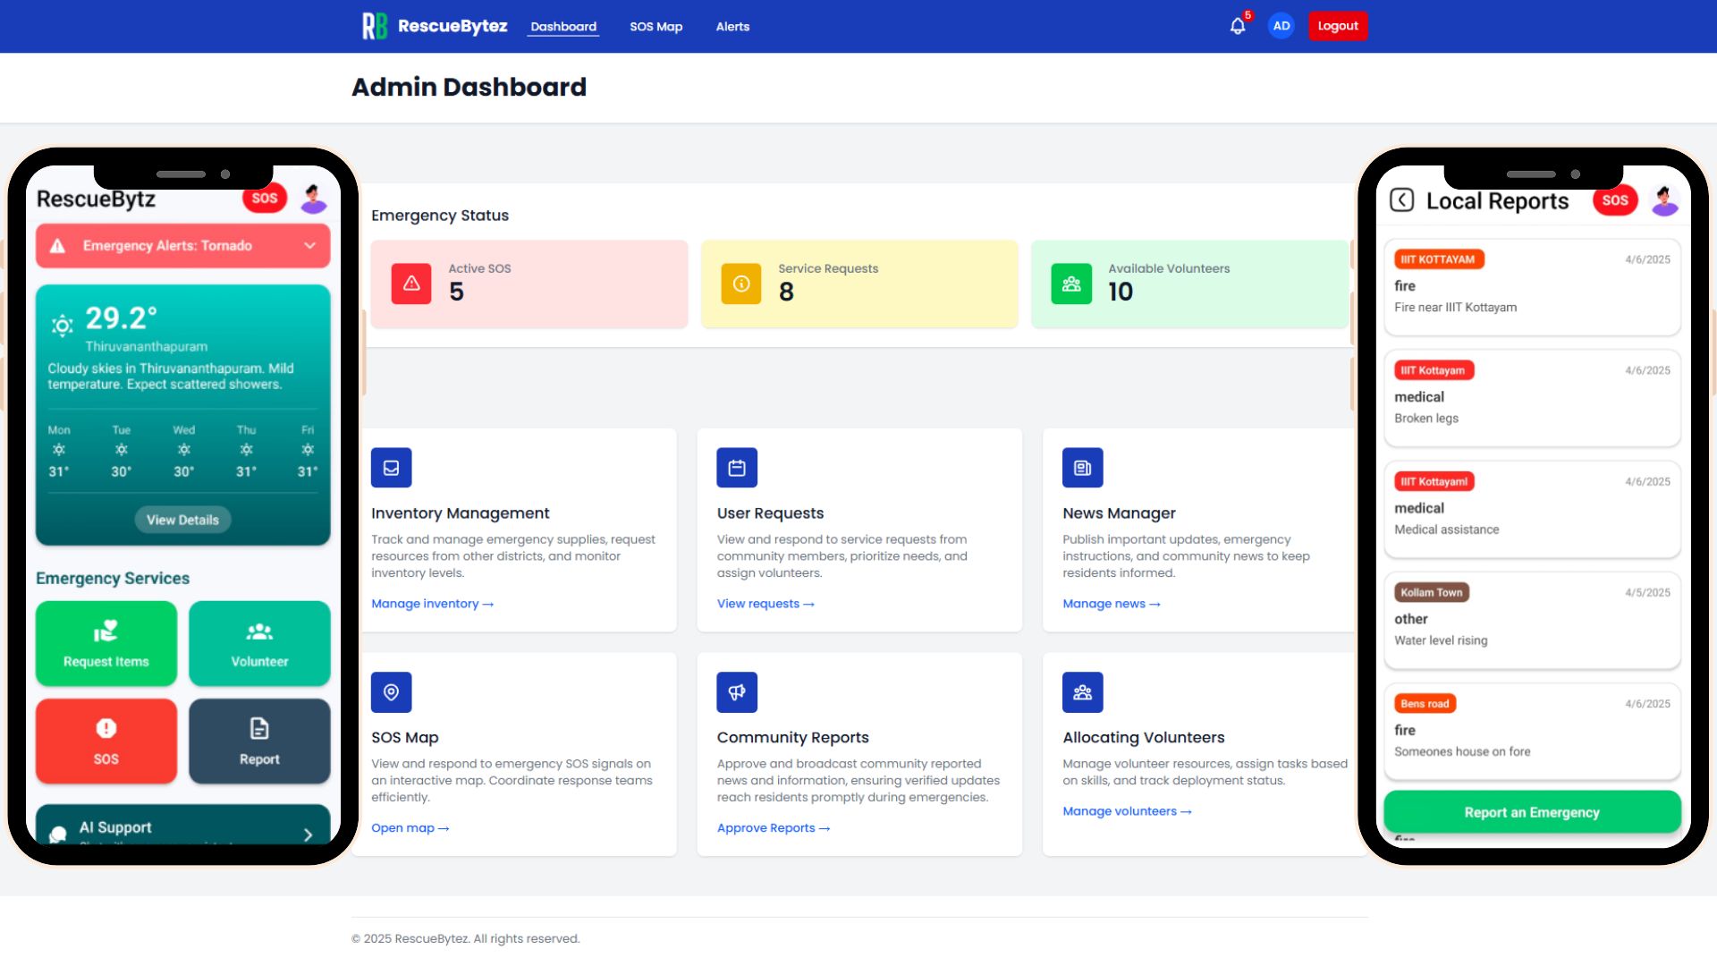Image resolution: width=1717 pixels, height=966 pixels.
Task: Tap the red SOS emergency service tile
Action: coord(106,741)
